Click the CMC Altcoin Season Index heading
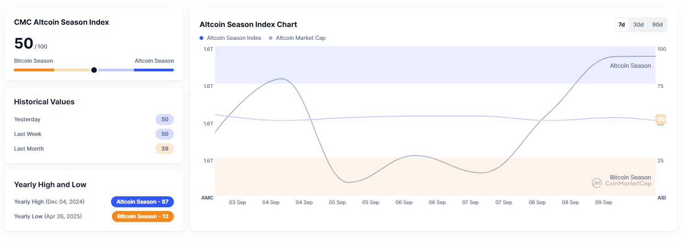Viewport: 684px width, 243px height. [61, 22]
